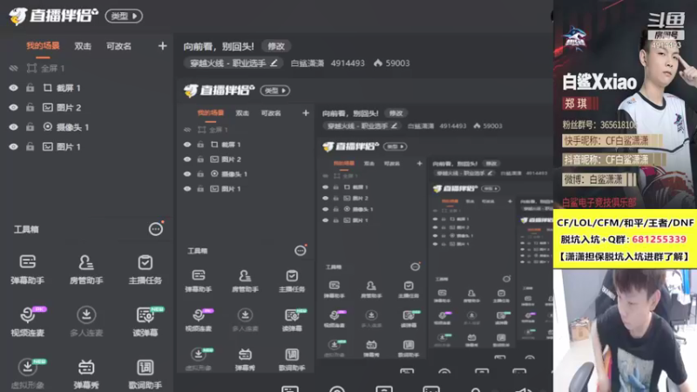Click plus icon in the largest nested preview
The image size is (697, 392).
click(x=306, y=113)
